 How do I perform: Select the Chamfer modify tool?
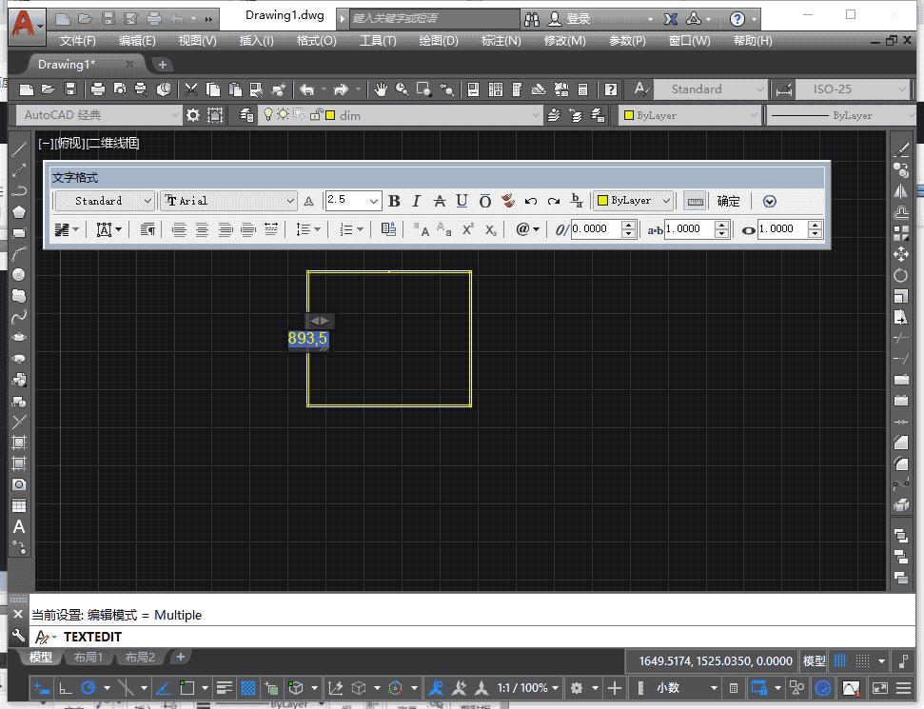[x=901, y=442]
